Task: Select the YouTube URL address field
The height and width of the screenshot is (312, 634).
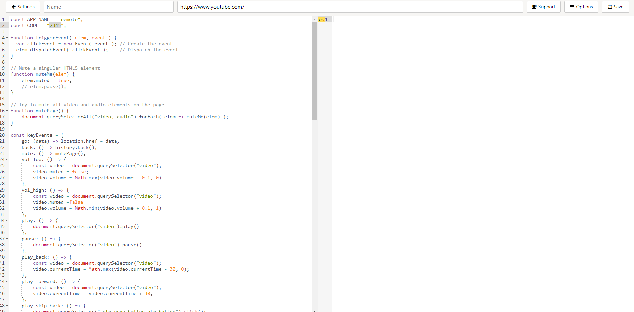Action: click(x=350, y=7)
